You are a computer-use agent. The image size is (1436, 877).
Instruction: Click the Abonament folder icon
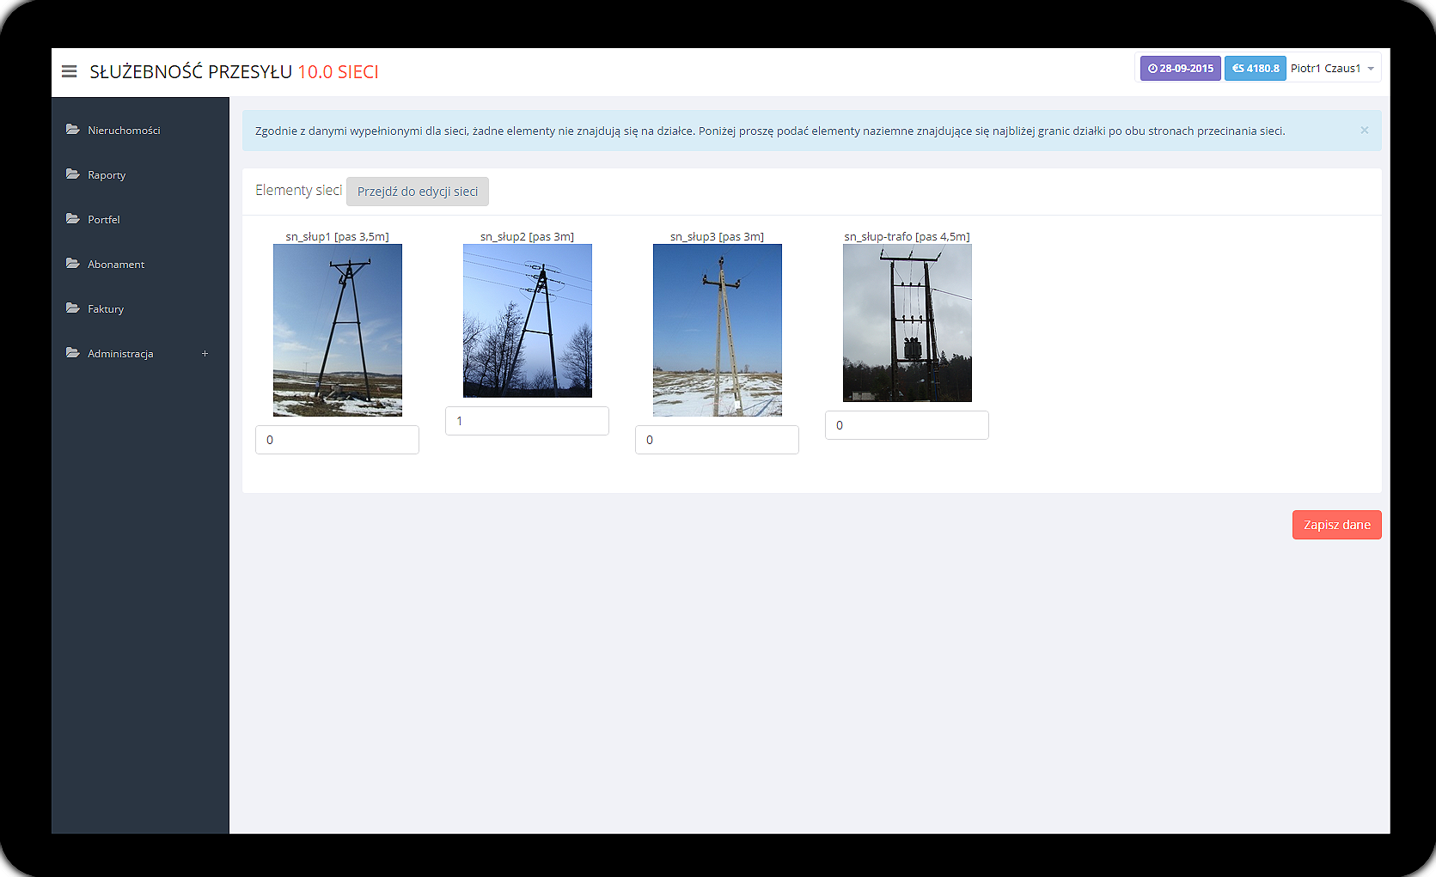pyautogui.click(x=73, y=264)
